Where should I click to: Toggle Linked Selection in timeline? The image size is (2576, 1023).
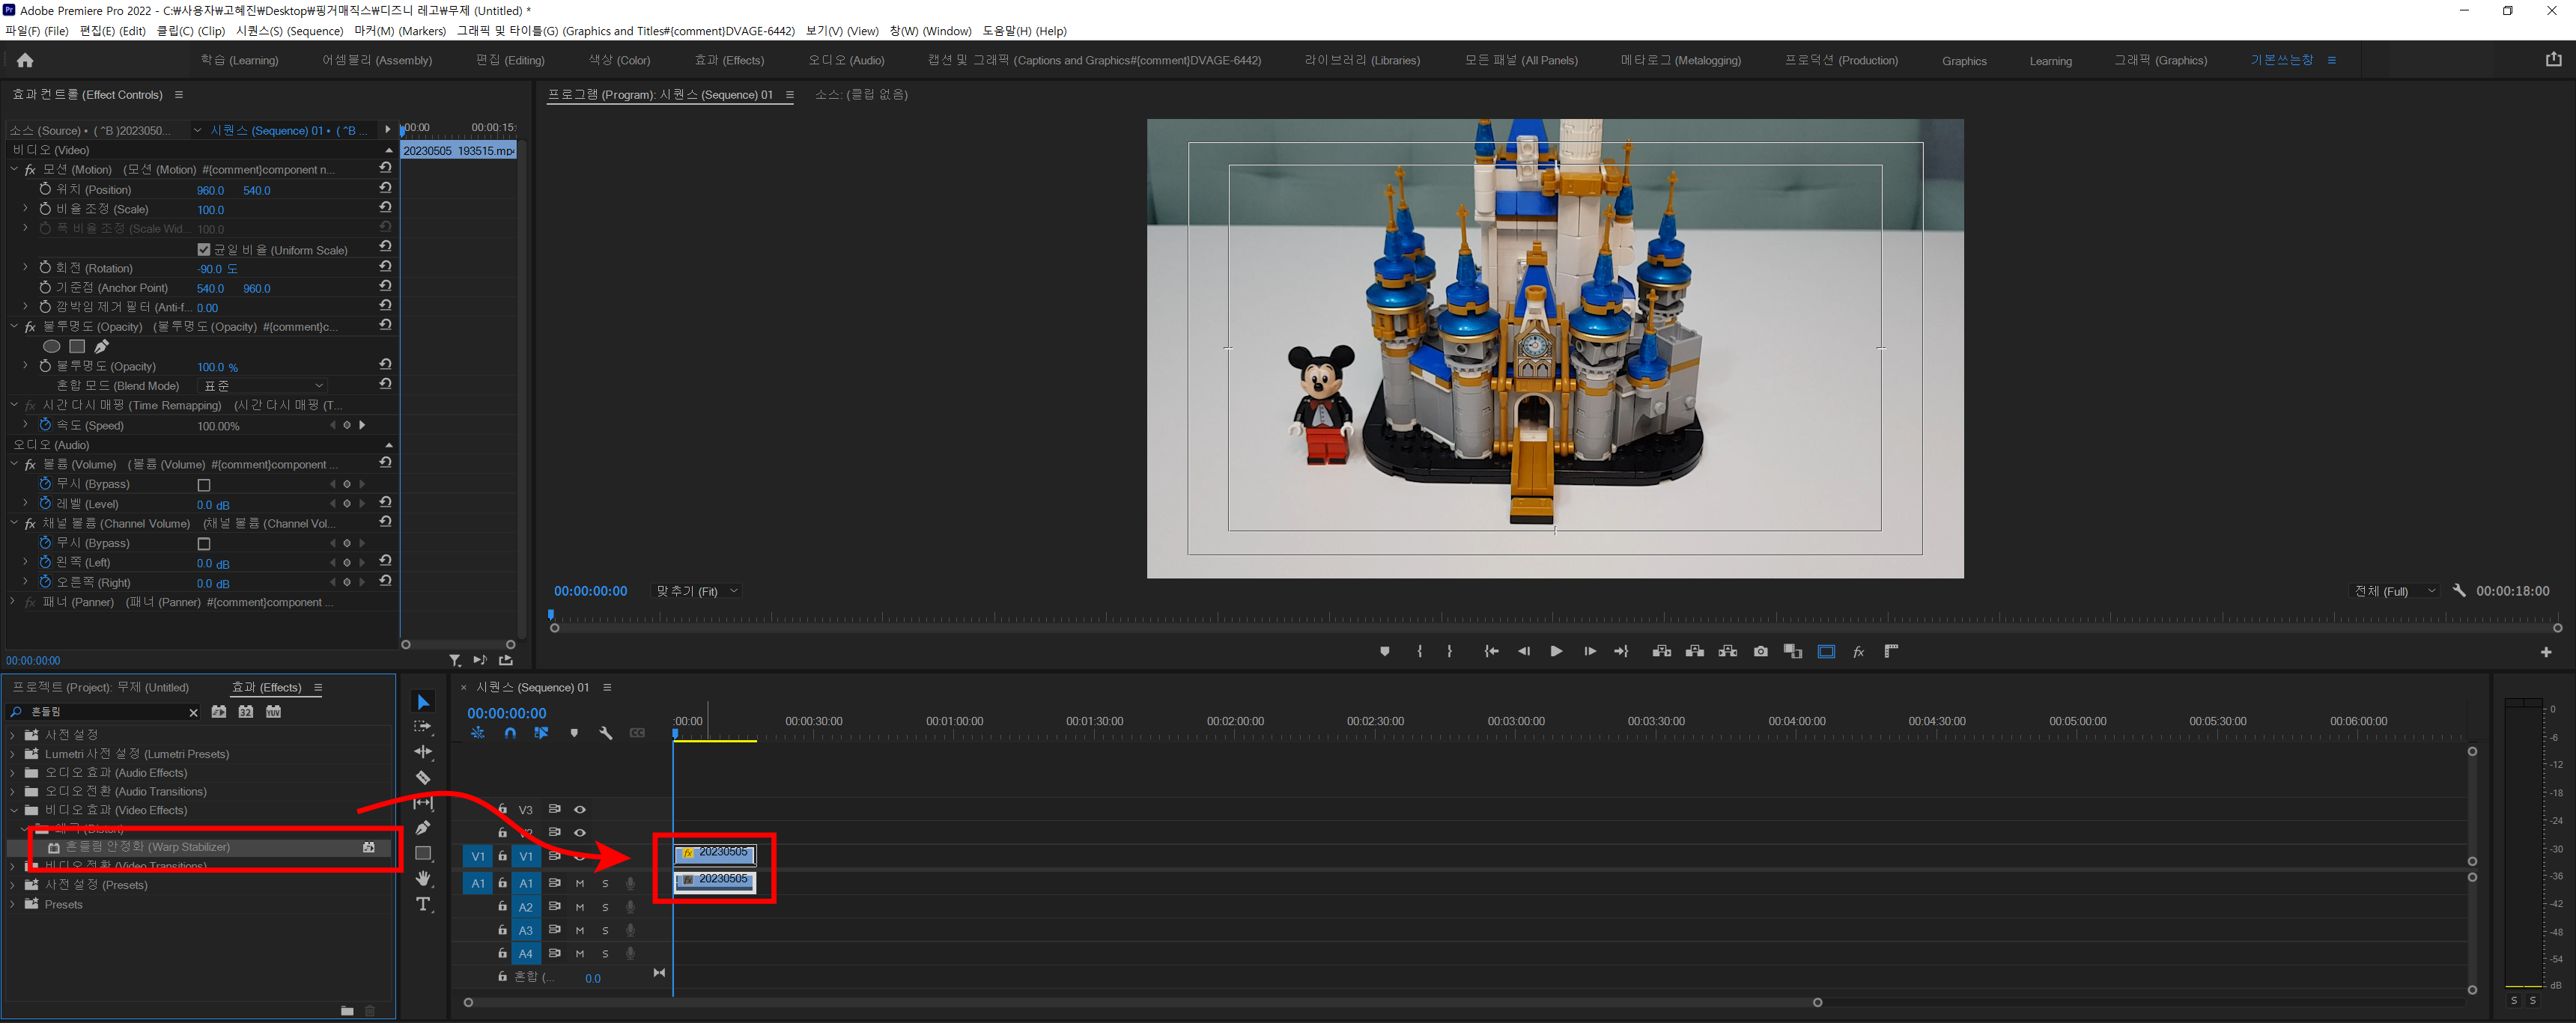click(x=541, y=733)
